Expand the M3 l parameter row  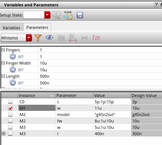pos(3,134)
